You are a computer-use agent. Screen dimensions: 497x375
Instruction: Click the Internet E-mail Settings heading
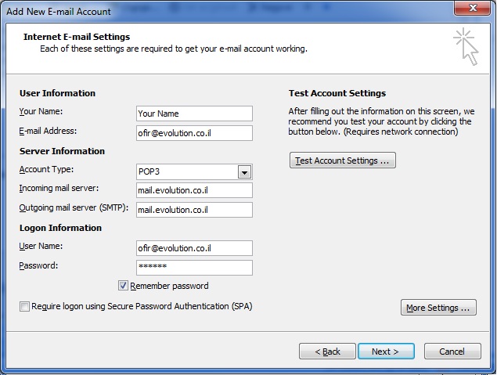pos(77,37)
